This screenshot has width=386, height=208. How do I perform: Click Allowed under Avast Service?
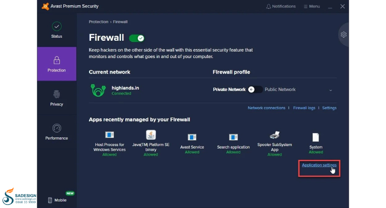point(192,152)
